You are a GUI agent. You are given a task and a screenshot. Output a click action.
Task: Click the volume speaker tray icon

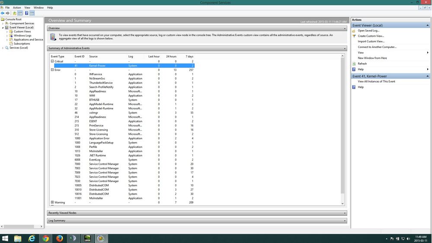pos(408,239)
